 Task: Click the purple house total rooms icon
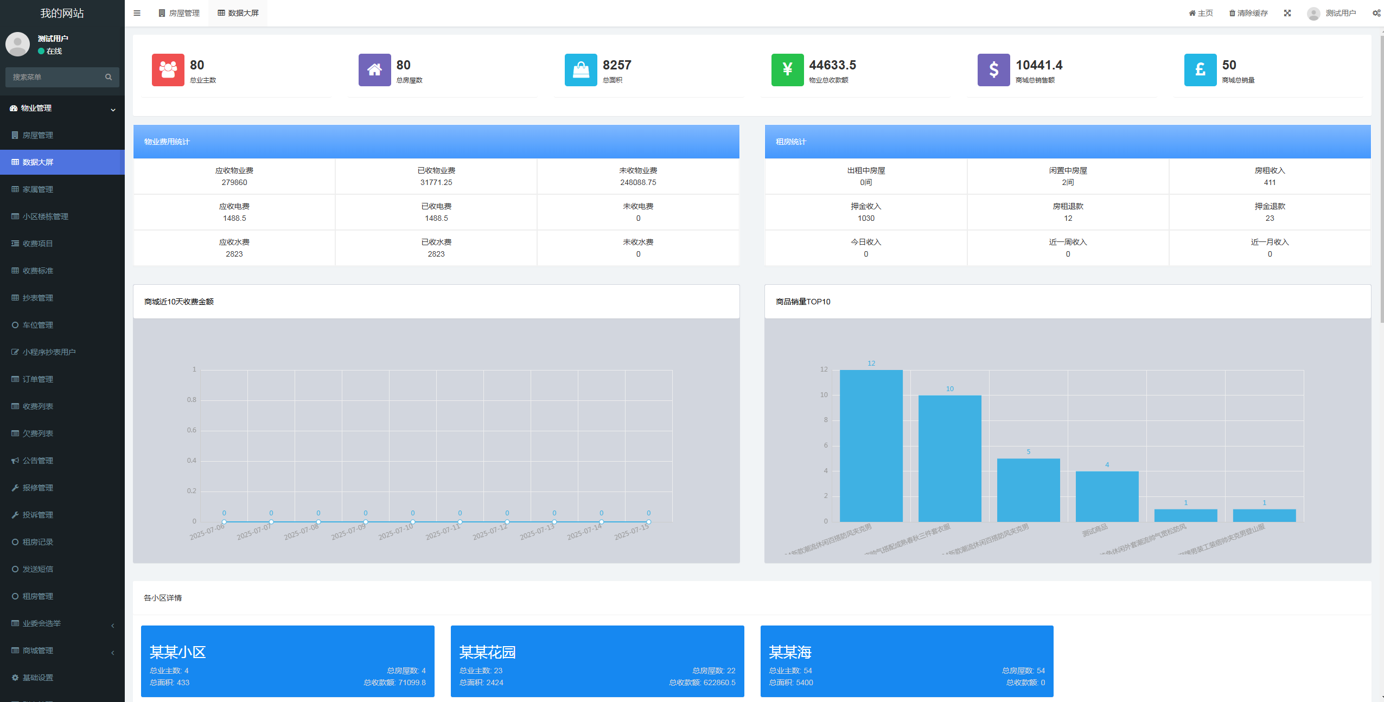point(374,70)
